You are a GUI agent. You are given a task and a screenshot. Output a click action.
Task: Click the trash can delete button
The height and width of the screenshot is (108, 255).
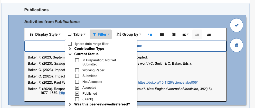click(x=237, y=45)
